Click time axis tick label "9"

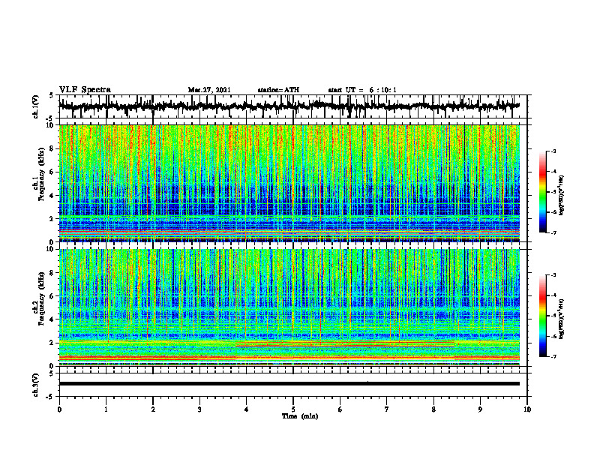click(x=480, y=409)
